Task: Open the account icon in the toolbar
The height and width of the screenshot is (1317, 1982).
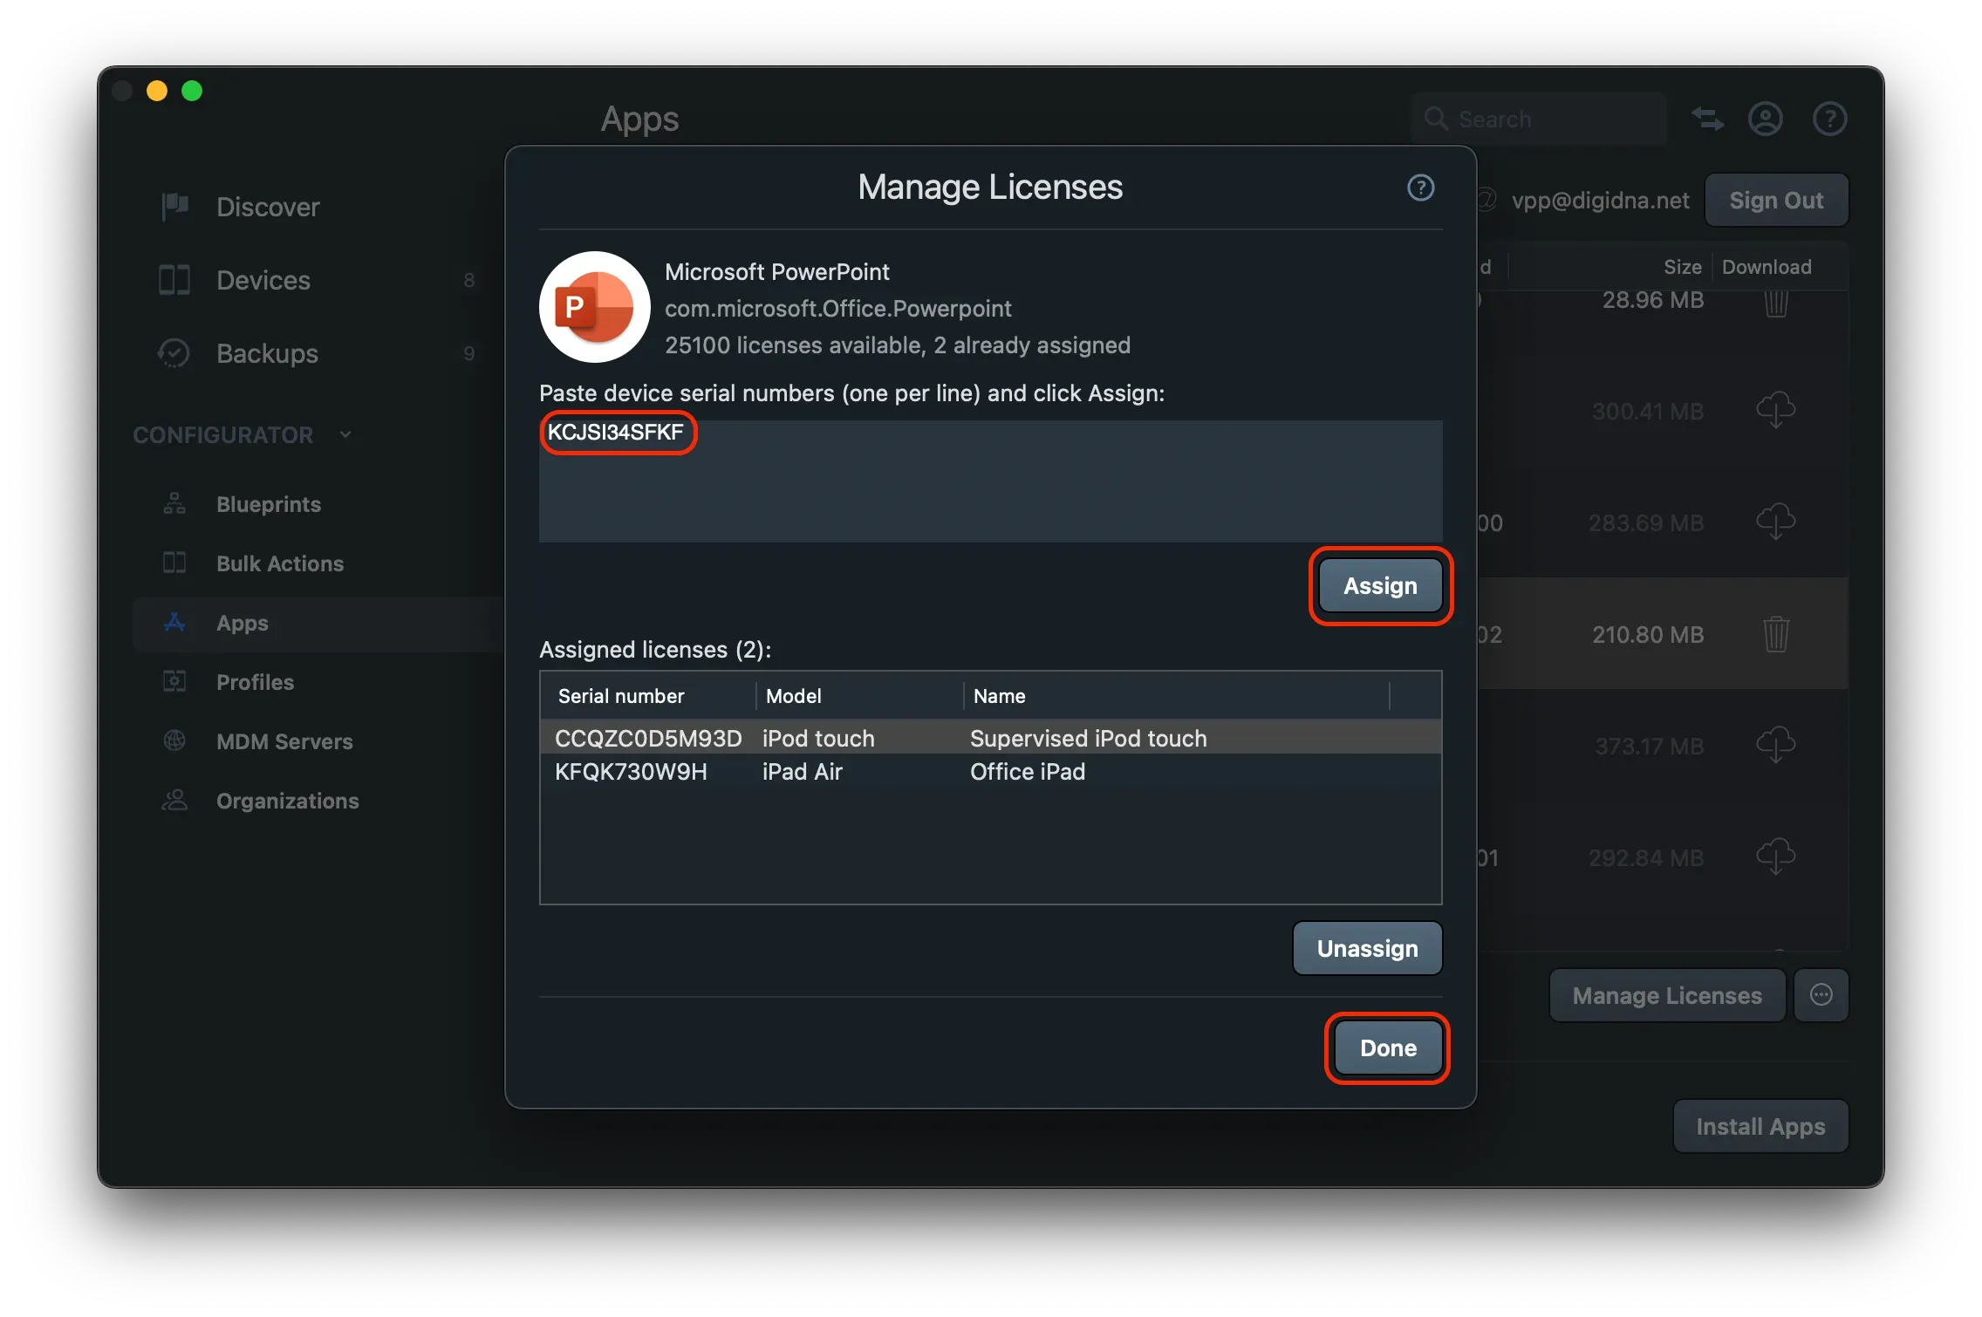Action: [1765, 119]
